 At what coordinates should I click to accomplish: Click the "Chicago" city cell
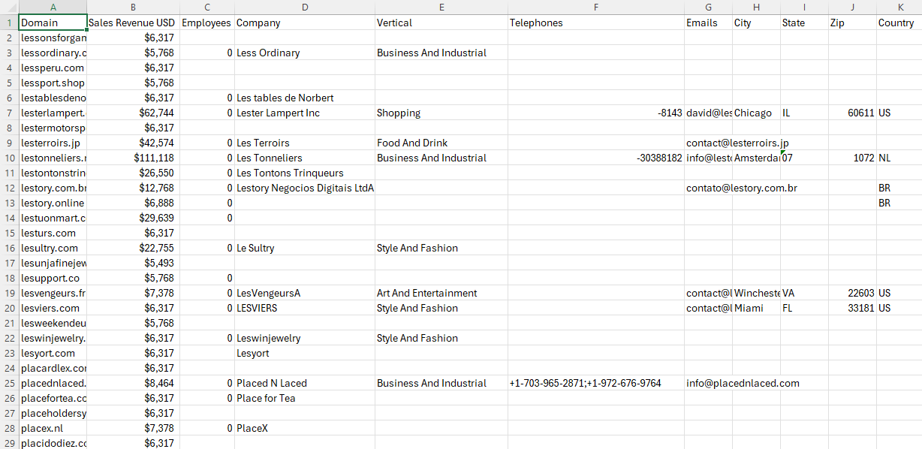pos(755,113)
